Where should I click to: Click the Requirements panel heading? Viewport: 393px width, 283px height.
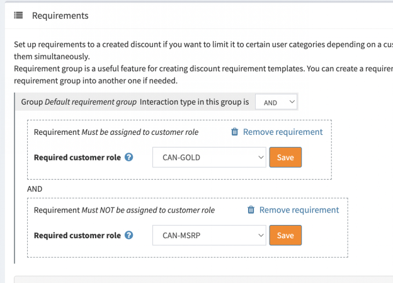tap(60, 15)
